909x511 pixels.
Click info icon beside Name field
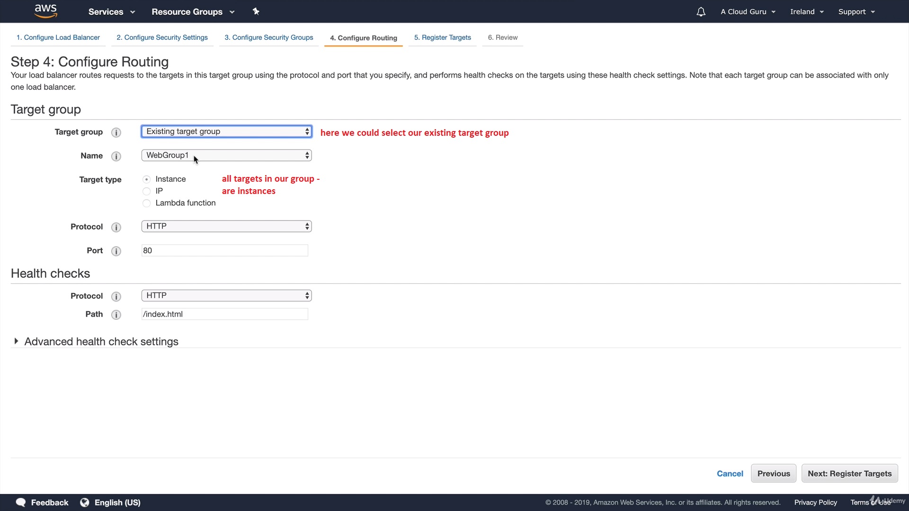[116, 156]
